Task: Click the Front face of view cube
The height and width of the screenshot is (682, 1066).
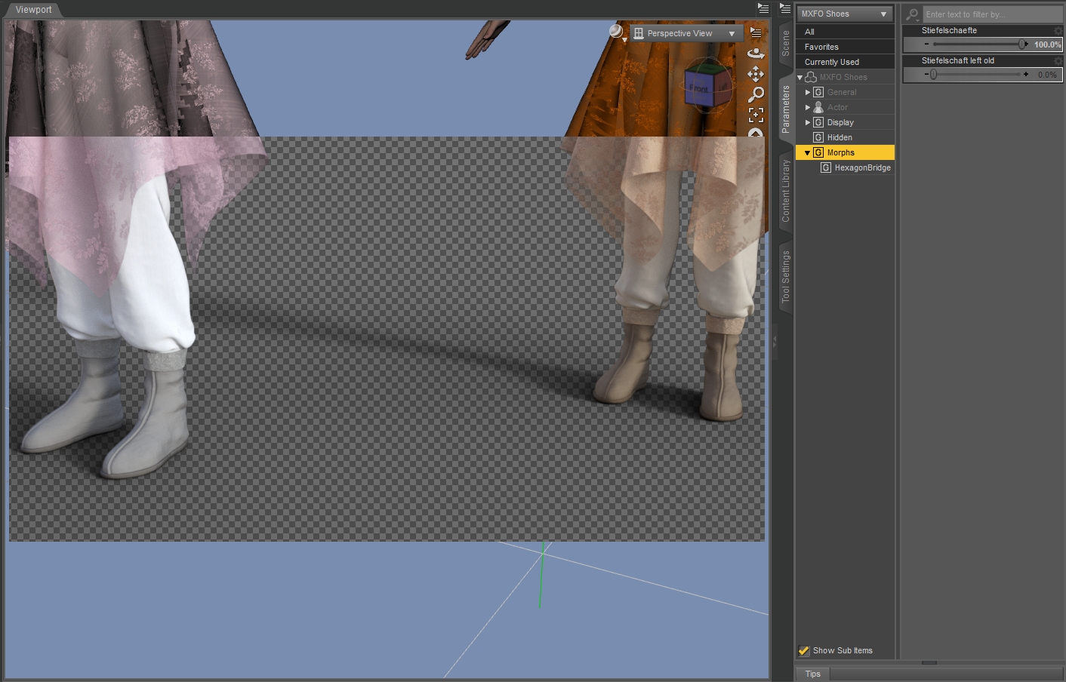Action: (x=699, y=88)
